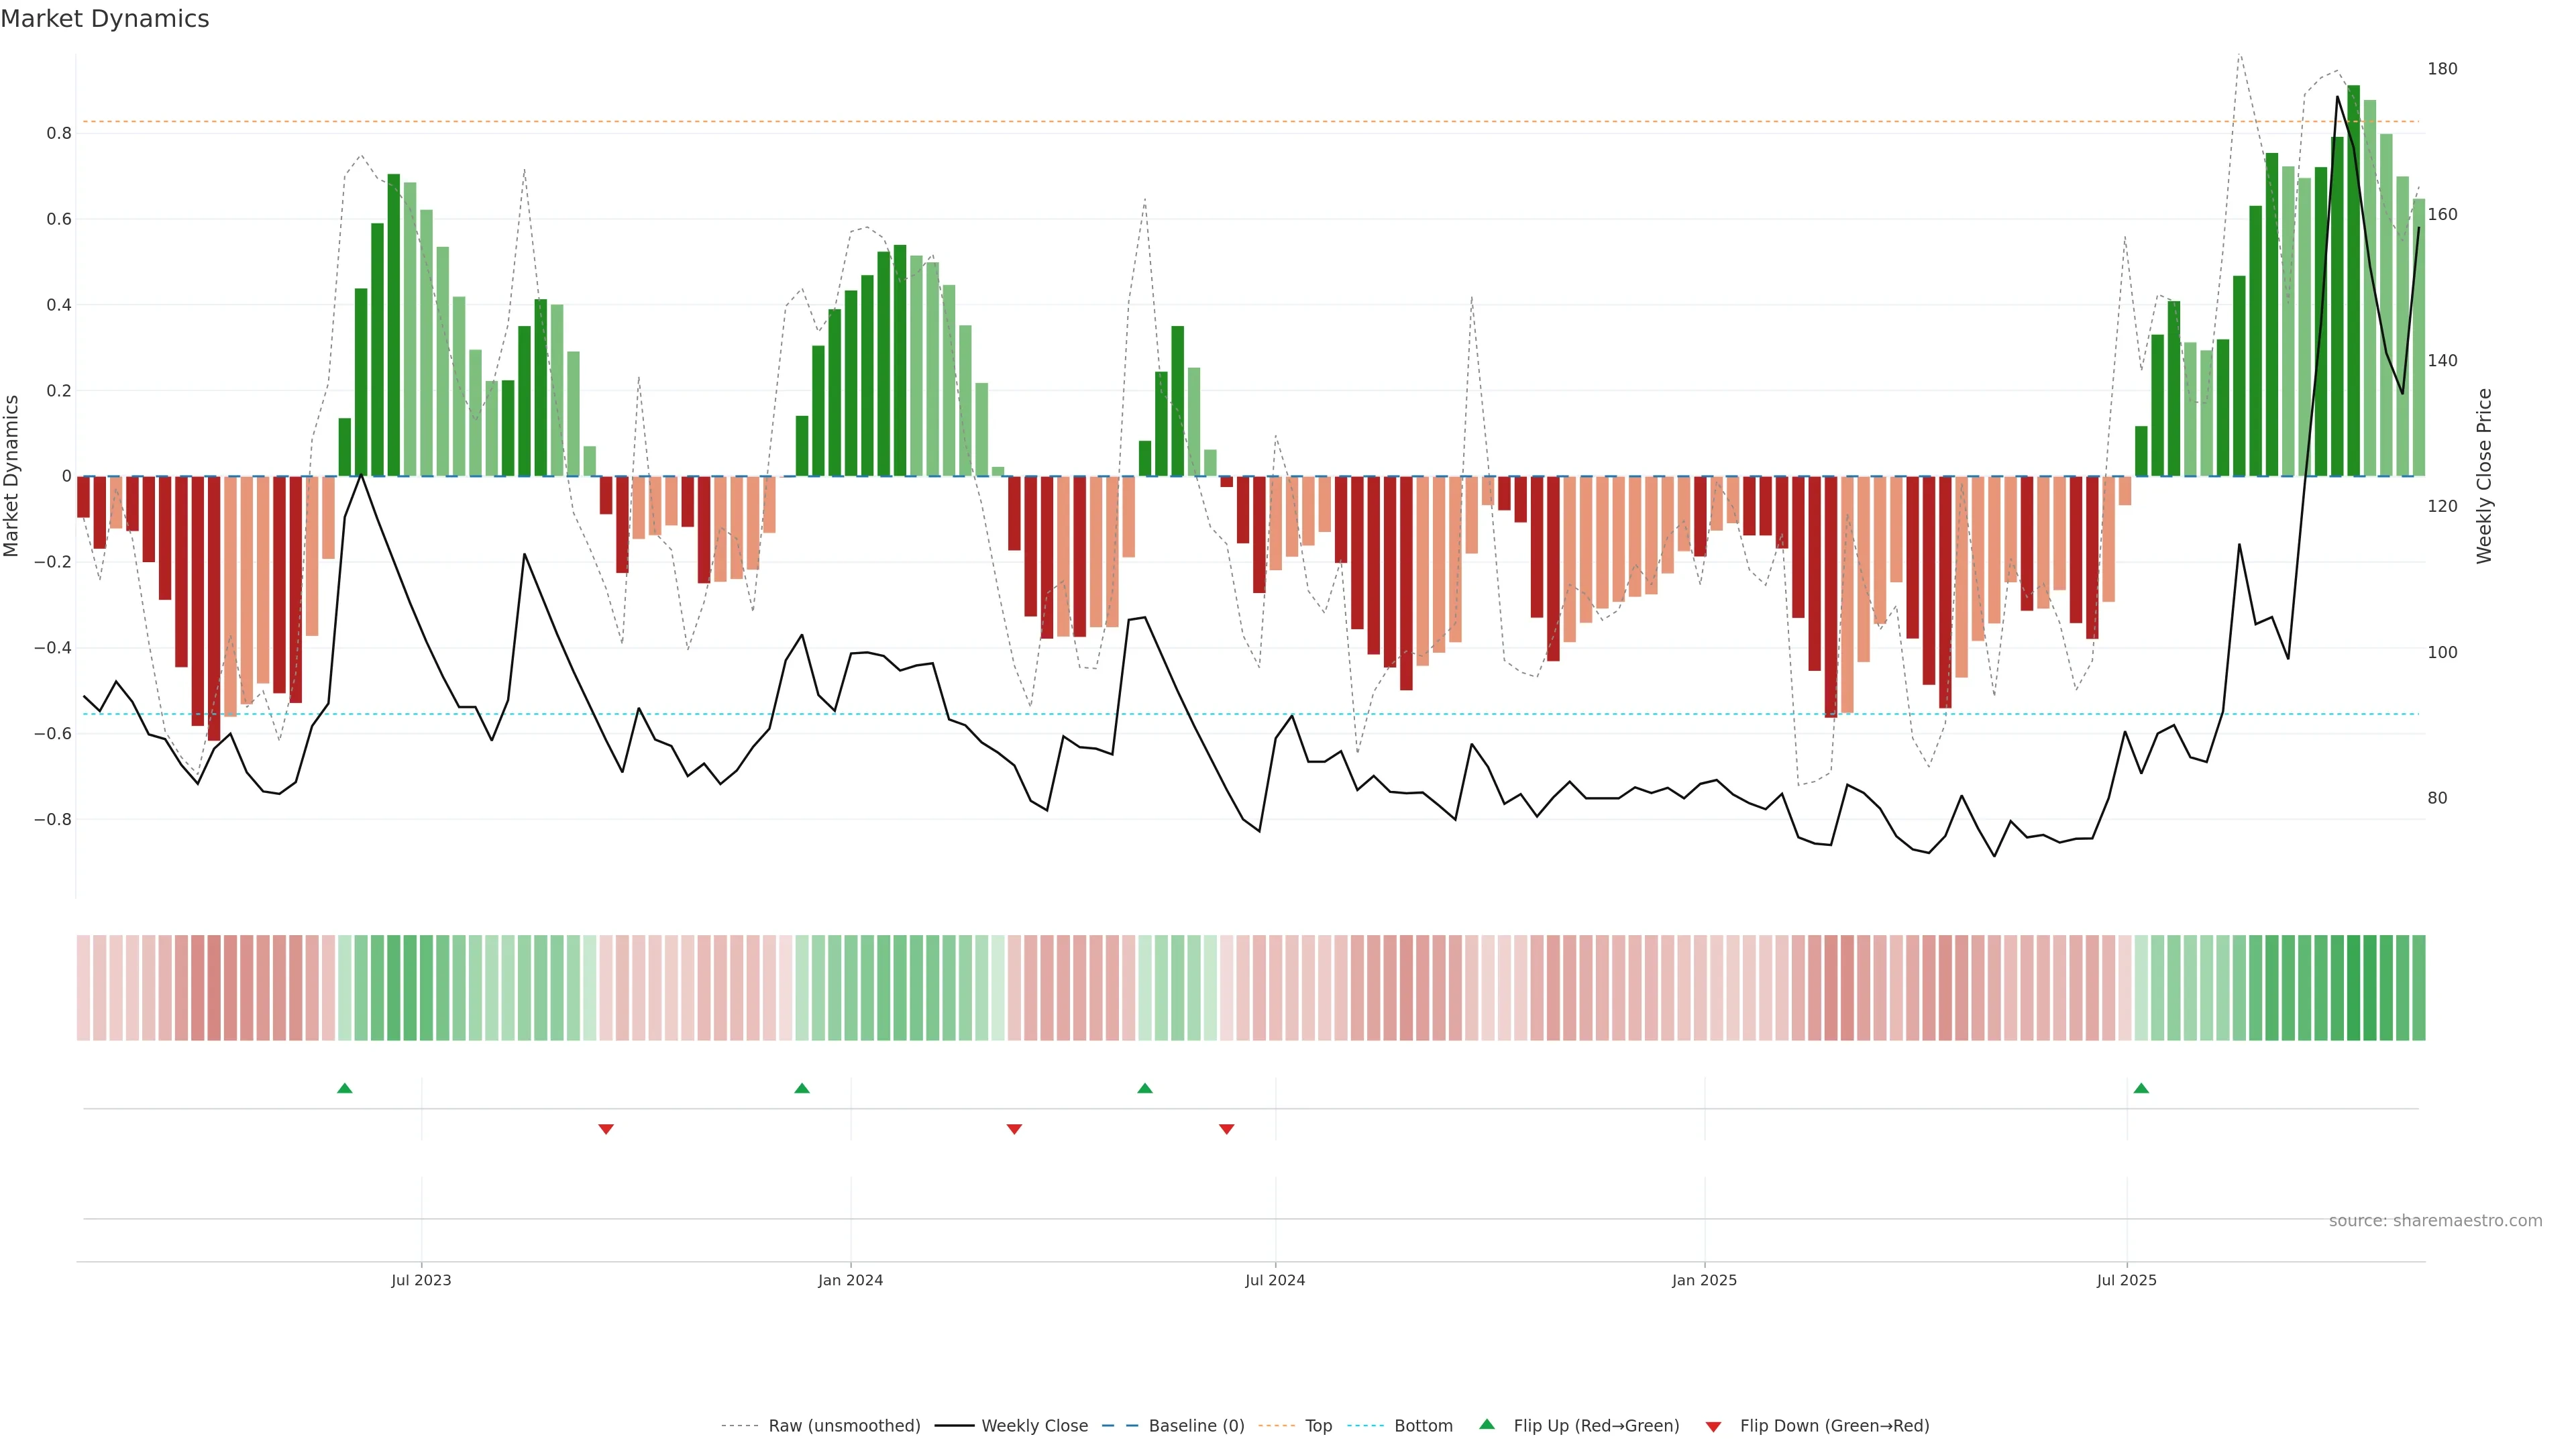Toggle the Baseline (0) legend entry
Image resolution: width=2576 pixels, height=1449 pixels.
coord(1196,1426)
